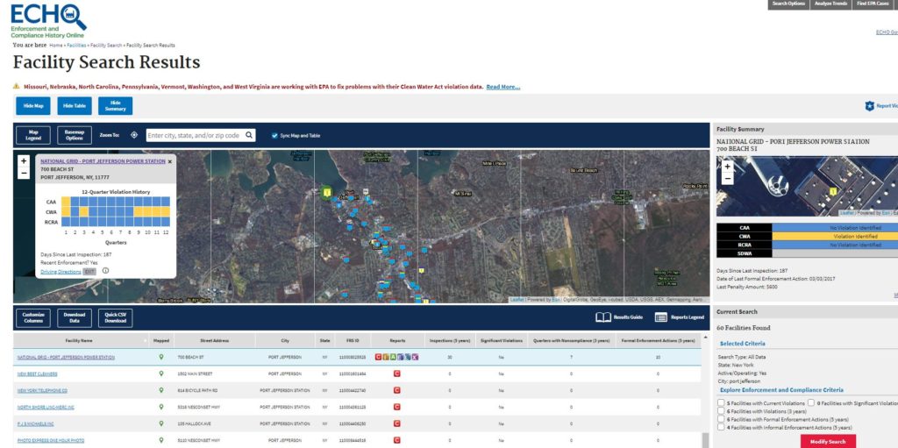Image resolution: width=898 pixels, height=448 pixels.
Task: Open the red C report for New York Telephone
Action: 397,390
